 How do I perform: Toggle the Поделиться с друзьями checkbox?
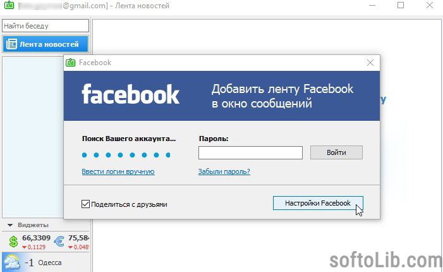(x=85, y=204)
